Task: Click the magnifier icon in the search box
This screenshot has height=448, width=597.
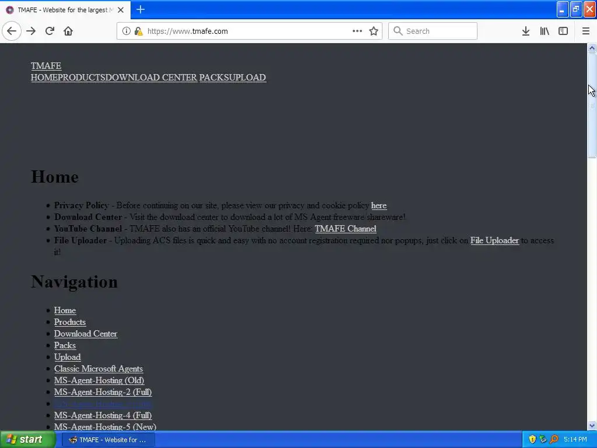Action: click(398, 31)
